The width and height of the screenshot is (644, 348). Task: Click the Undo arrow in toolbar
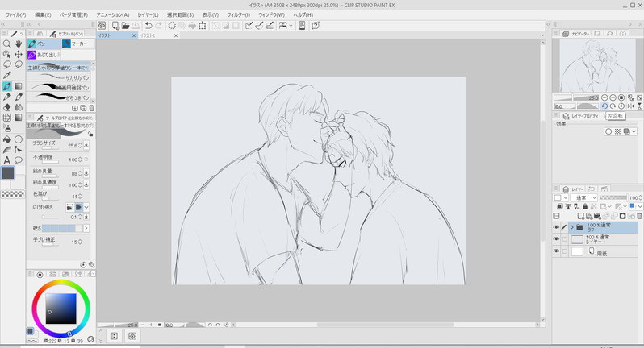click(x=148, y=26)
